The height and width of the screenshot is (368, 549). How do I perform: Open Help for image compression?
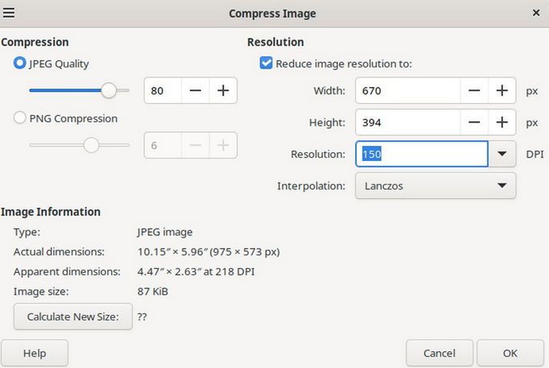tap(35, 353)
